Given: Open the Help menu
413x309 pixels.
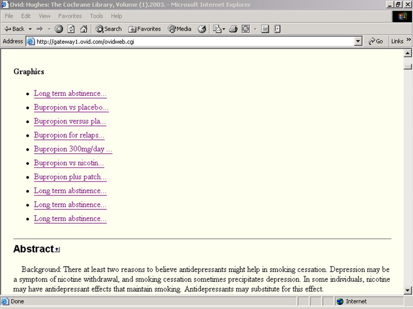Looking at the screenshot, I should 117,16.
